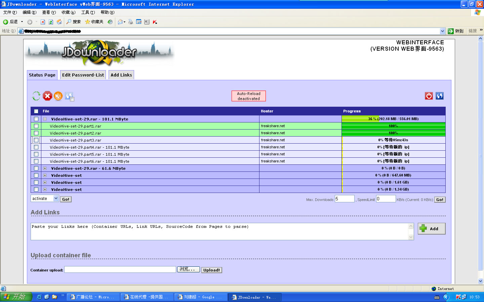Open the 工具(T) menu
This screenshot has width=484, height=302.
(88, 12)
